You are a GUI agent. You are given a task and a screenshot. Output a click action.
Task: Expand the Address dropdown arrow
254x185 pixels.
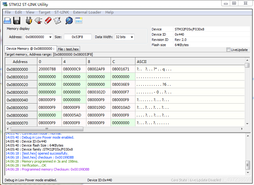click(50, 37)
